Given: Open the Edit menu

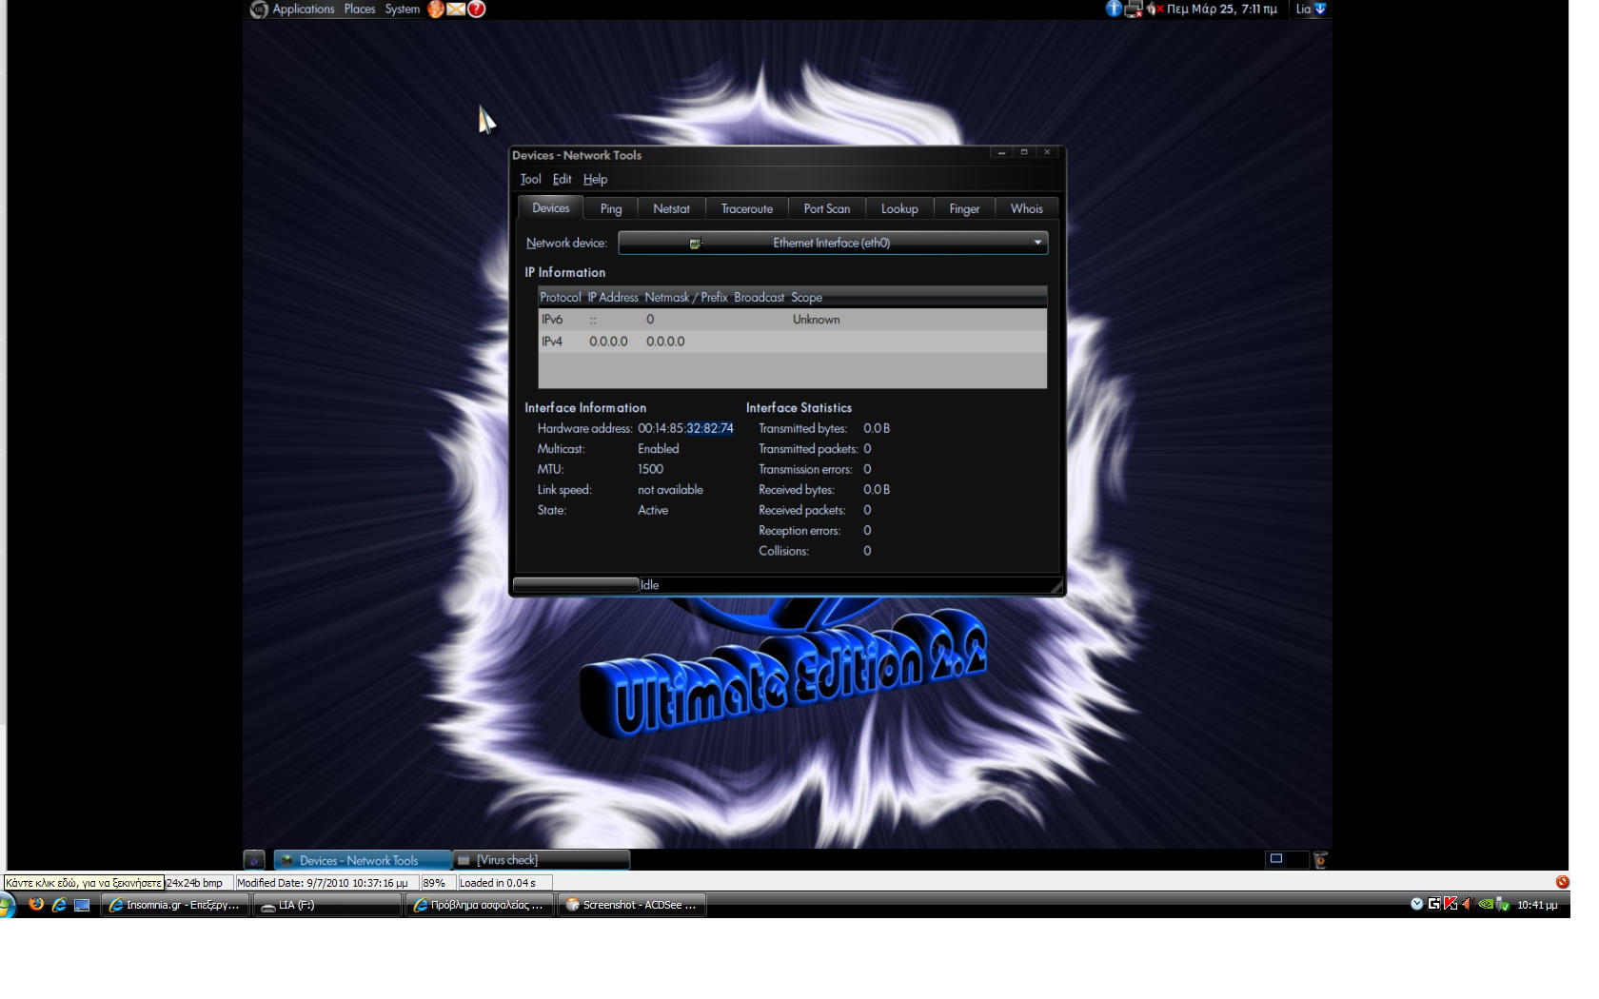Looking at the screenshot, I should (562, 179).
